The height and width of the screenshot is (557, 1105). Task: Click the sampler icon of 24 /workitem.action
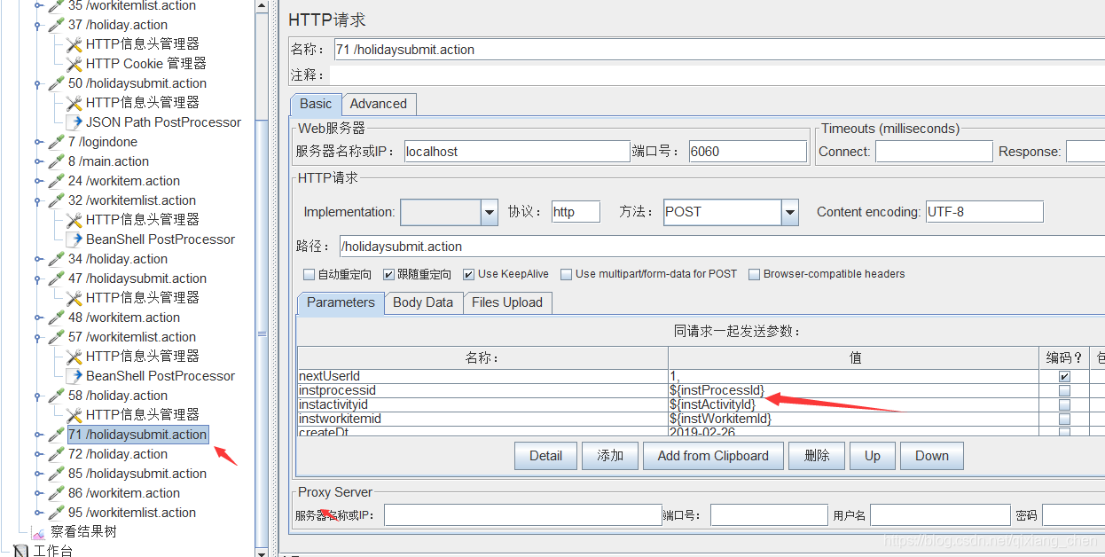[57, 181]
